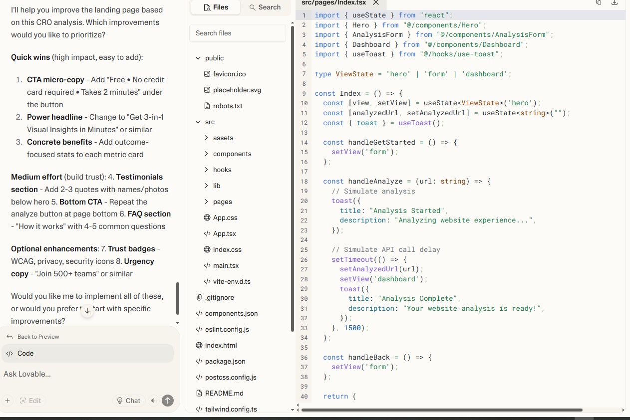Viewport: 630px width, 420px height.
Task: Send the message with the arrow button
Action: pos(168,401)
